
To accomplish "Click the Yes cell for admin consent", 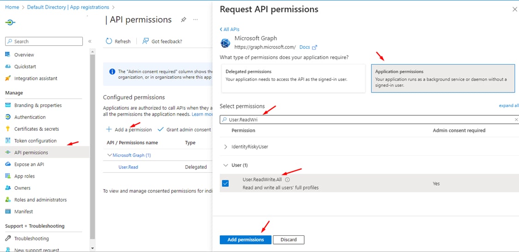I will (x=437, y=184).
